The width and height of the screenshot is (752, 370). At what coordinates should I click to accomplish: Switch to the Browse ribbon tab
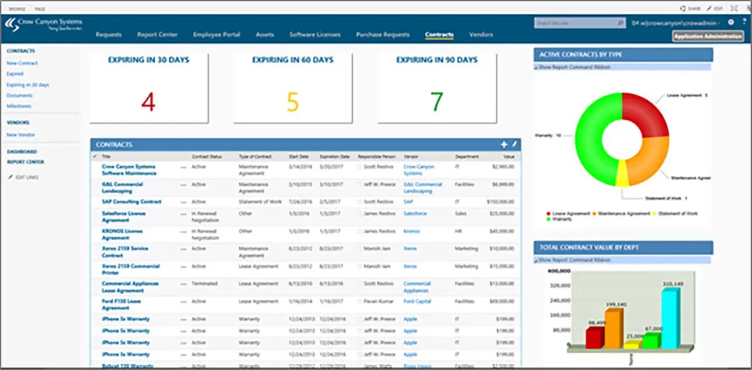click(x=16, y=8)
